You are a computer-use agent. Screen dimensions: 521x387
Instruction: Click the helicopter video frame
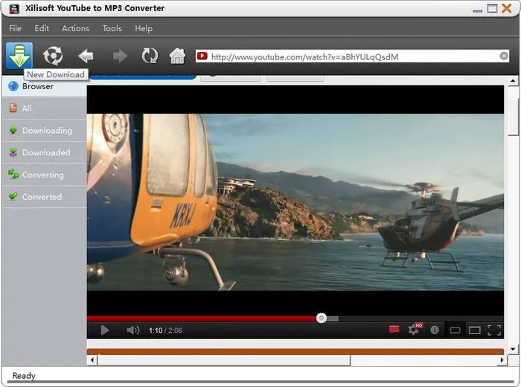pyautogui.click(x=295, y=202)
